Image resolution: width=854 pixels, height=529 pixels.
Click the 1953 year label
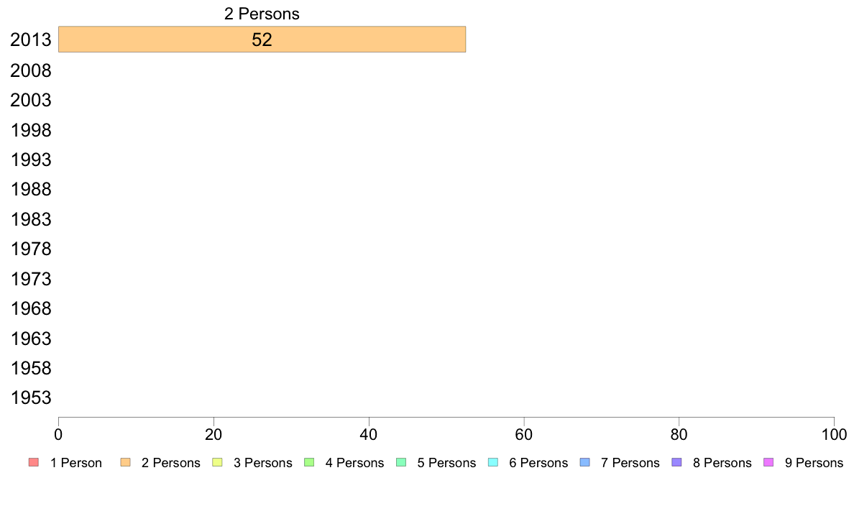tap(30, 397)
